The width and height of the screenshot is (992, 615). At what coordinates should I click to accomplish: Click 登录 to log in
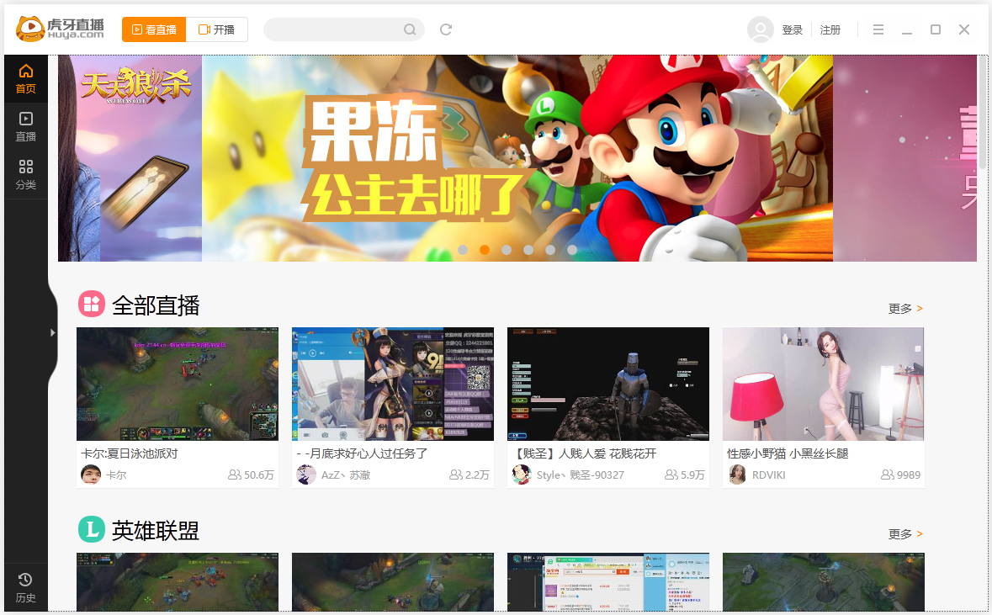click(792, 29)
